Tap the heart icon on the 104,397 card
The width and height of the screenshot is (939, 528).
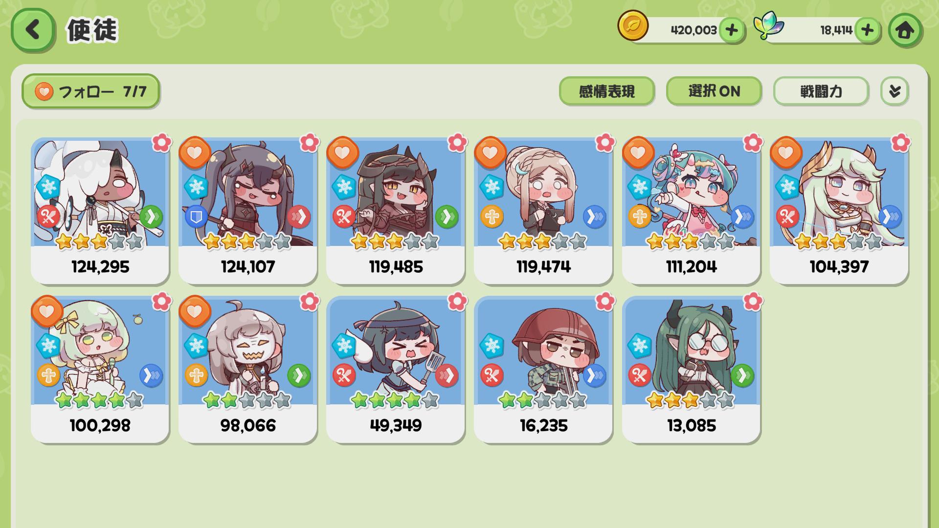(786, 153)
